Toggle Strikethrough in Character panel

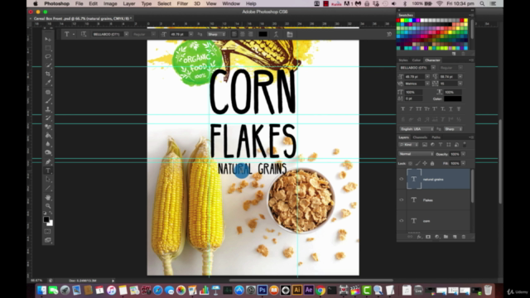(459, 108)
